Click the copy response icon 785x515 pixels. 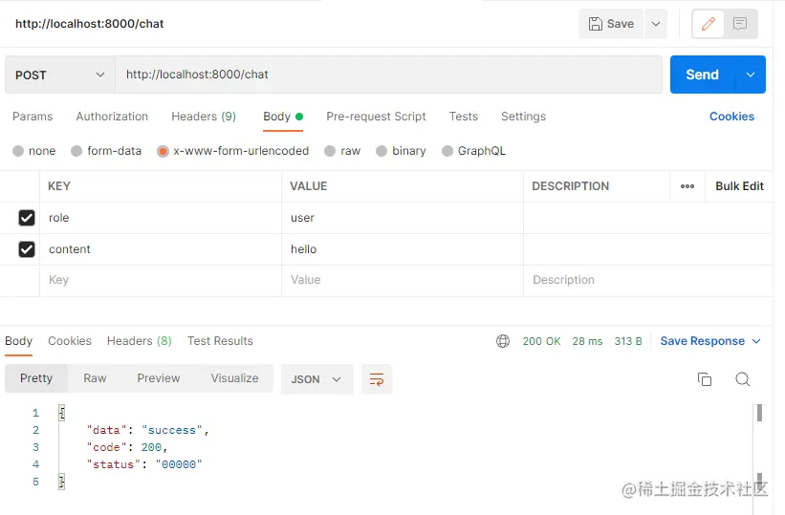(705, 379)
